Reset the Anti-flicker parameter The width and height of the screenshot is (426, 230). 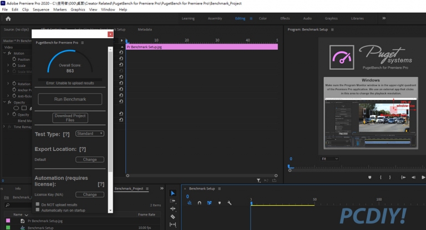pyautogui.click(x=121, y=95)
